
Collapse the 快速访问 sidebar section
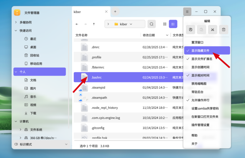[x=16, y=31]
